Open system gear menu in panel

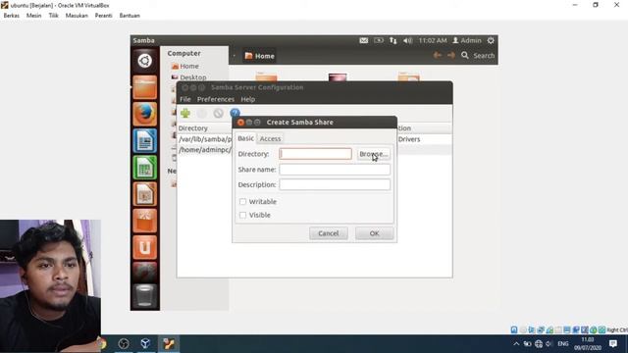(491, 40)
